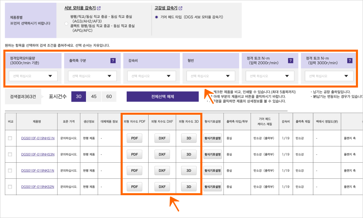
Task: Check compare box for DGS010F-019NHS1N
Action: click(x=10, y=138)
